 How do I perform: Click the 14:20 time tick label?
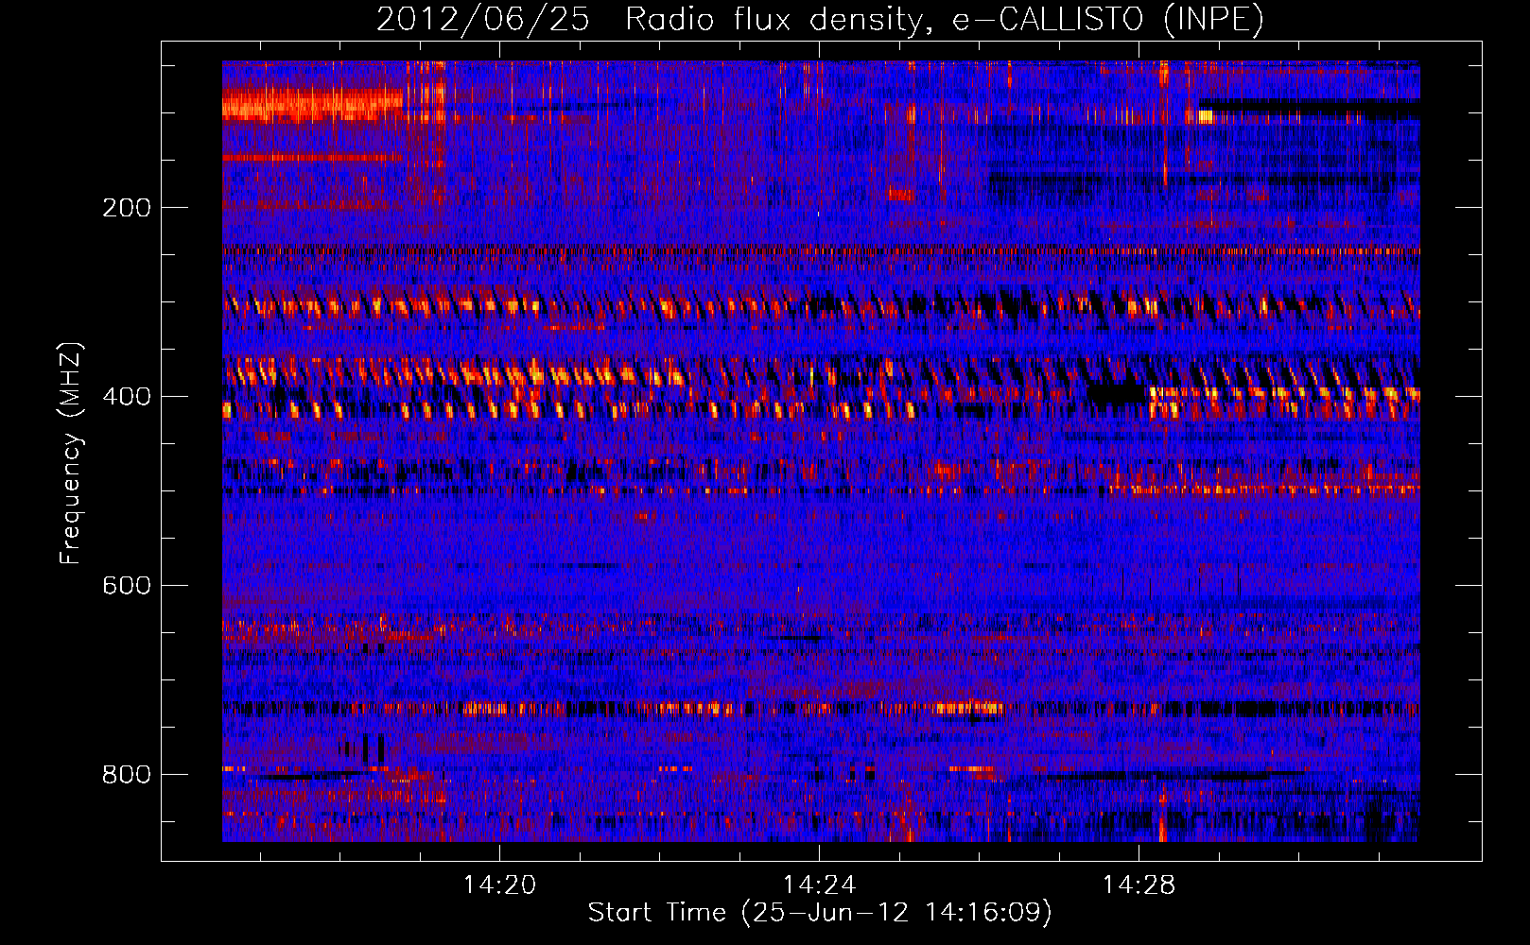coord(499,885)
